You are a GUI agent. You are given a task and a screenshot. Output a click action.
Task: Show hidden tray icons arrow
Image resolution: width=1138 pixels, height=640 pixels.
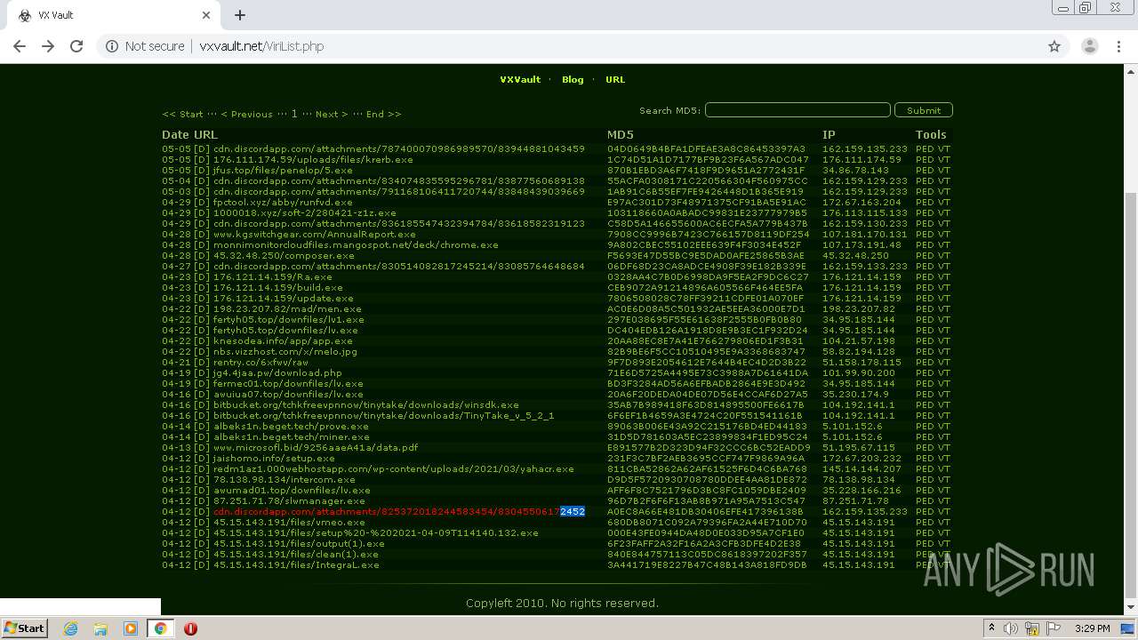pos(992,628)
